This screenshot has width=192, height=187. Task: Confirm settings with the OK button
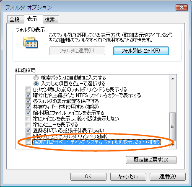tap(88, 177)
